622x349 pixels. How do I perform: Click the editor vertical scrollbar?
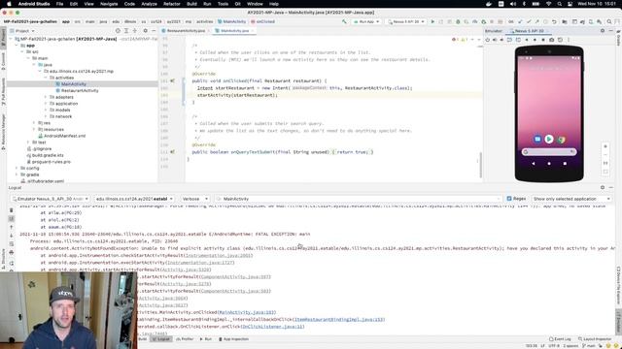point(480,166)
